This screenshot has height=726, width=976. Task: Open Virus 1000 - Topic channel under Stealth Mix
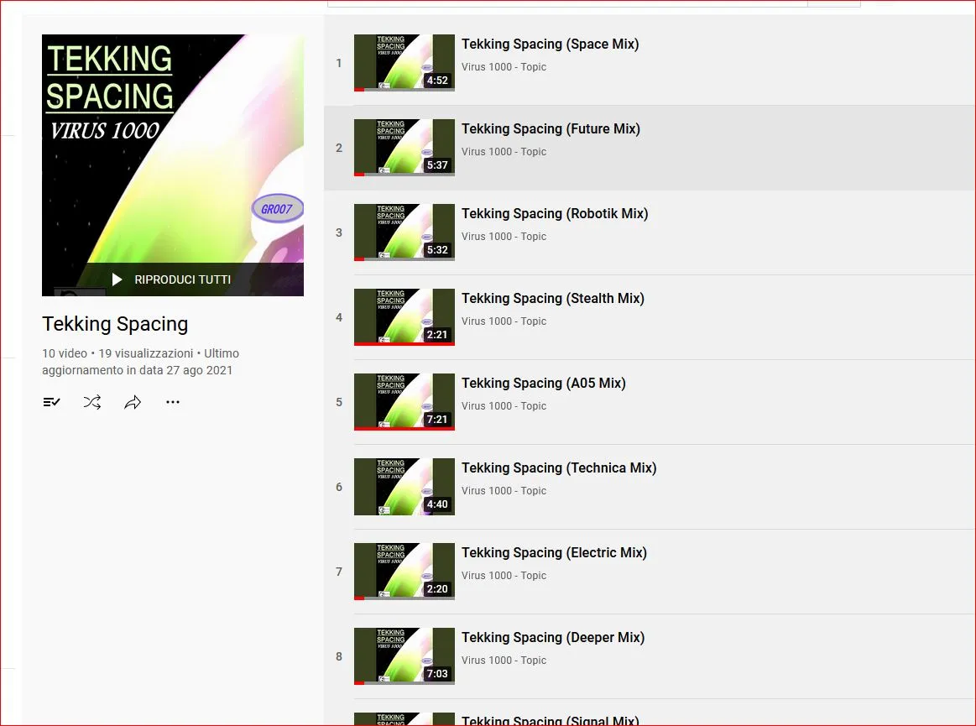tap(504, 321)
